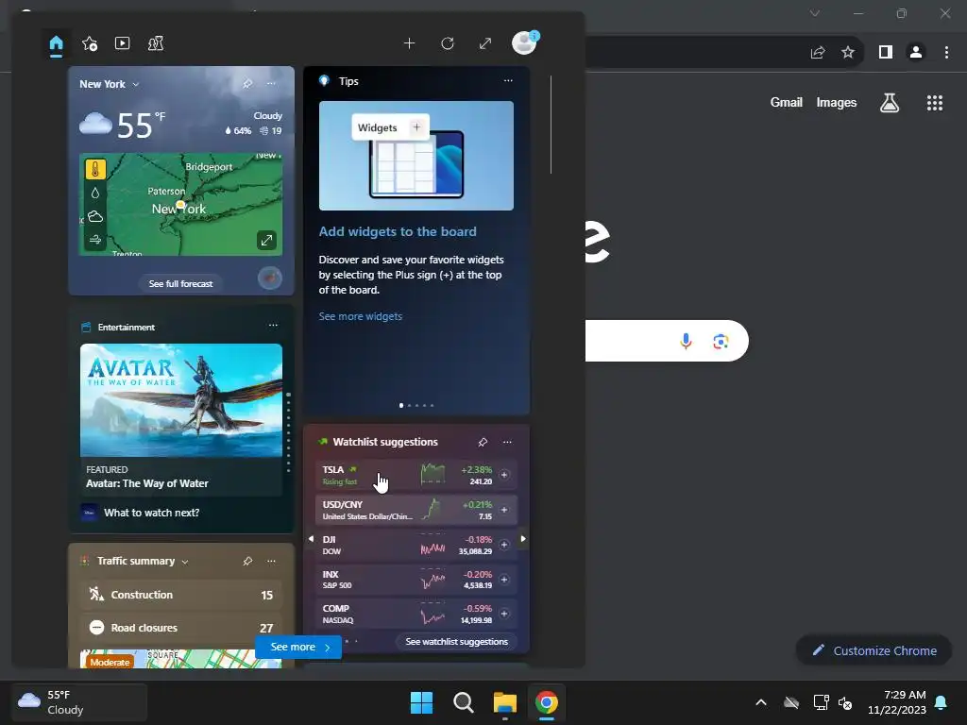The height and width of the screenshot is (725, 967).
Task: Open the TSLA stock row
Action: 416,475
